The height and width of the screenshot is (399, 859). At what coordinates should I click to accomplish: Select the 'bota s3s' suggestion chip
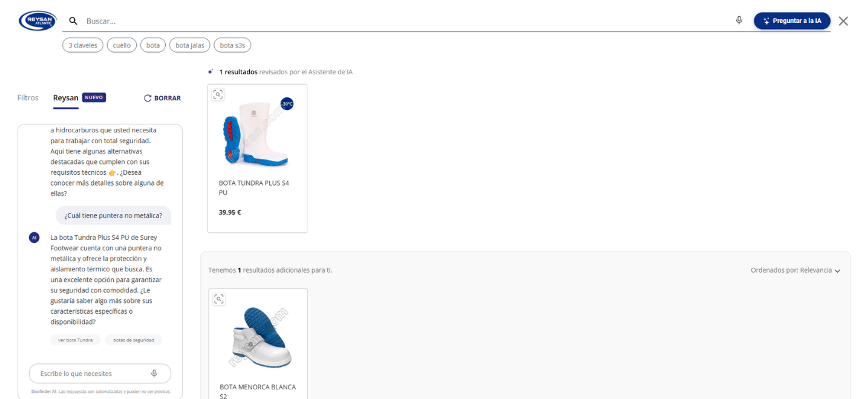pyautogui.click(x=232, y=45)
